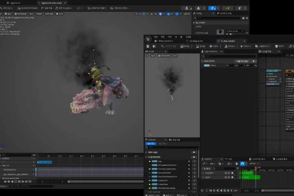Click the track filter funnel icon
294x196 pixels.
click(238, 169)
